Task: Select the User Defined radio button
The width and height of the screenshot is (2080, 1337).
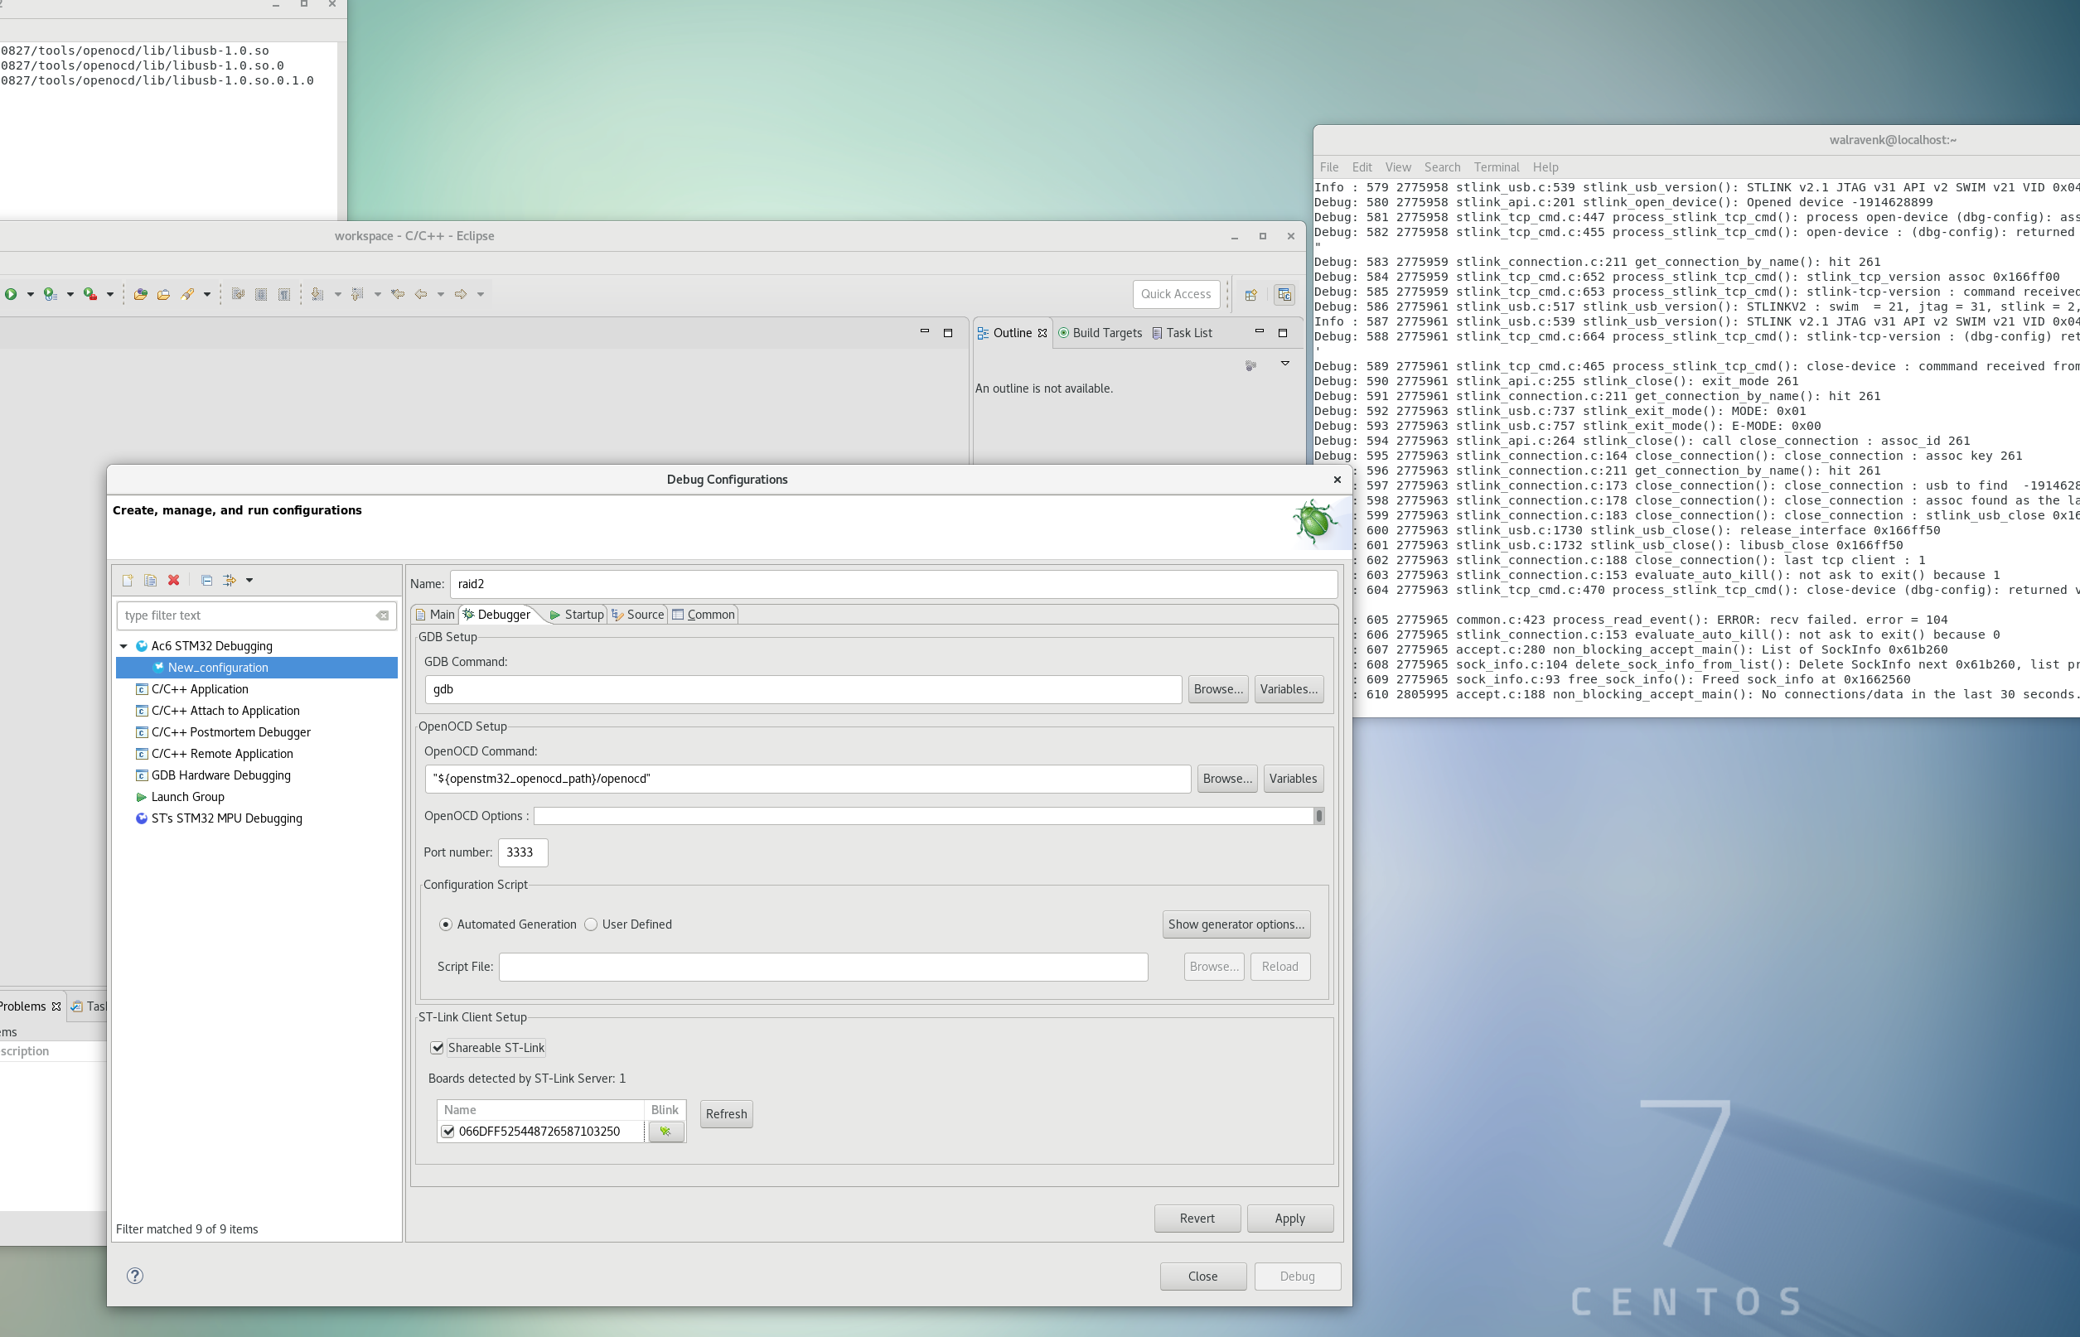Action: pyautogui.click(x=592, y=924)
